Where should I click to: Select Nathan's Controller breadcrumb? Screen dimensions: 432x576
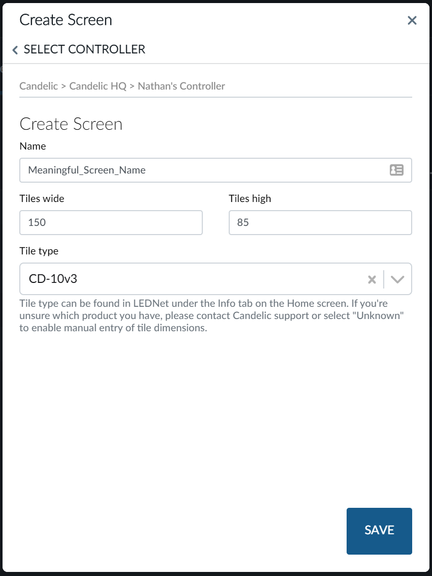click(181, 86)
